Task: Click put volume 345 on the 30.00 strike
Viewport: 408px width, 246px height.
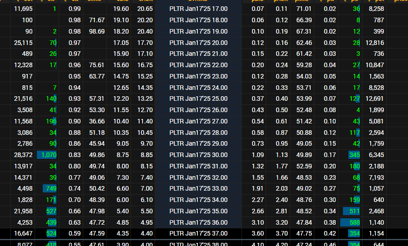Action: [x=355, y=155]
